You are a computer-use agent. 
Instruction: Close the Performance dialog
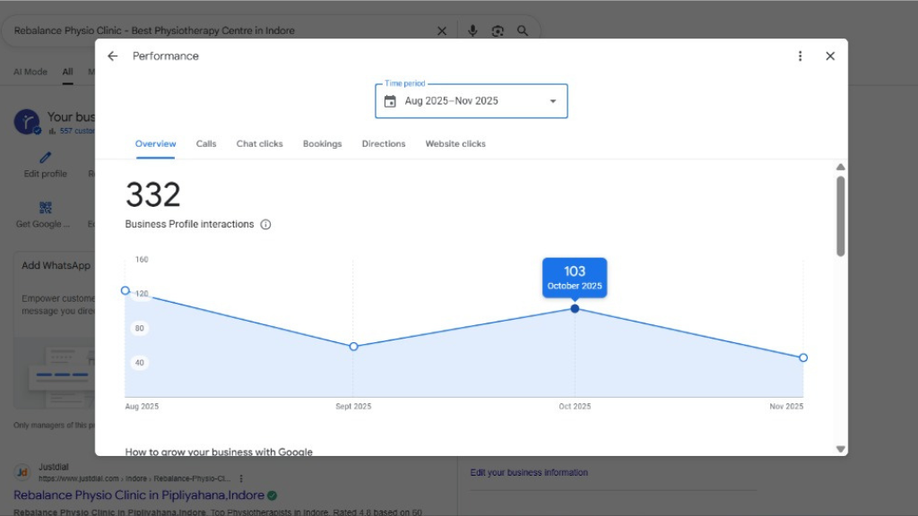[x=830, y=56]
